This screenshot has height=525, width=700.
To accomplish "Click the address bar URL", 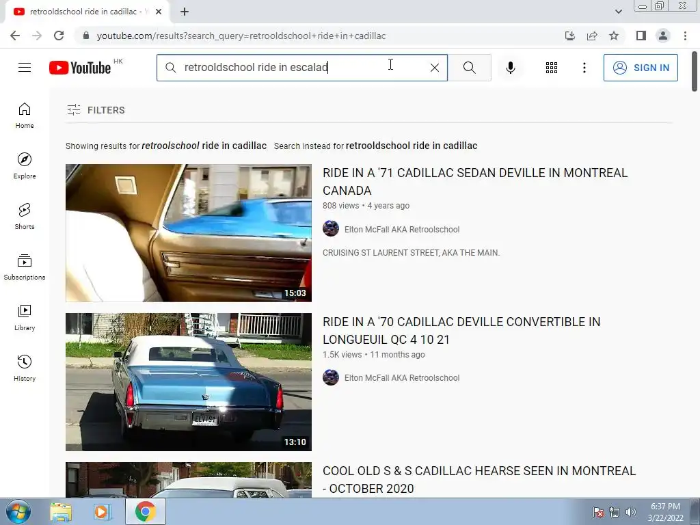I will click(241, 36).
